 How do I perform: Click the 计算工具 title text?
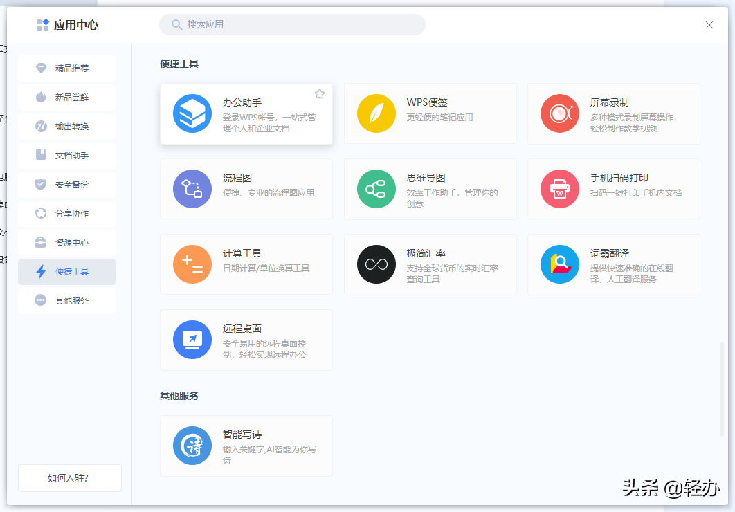[242, 253]
